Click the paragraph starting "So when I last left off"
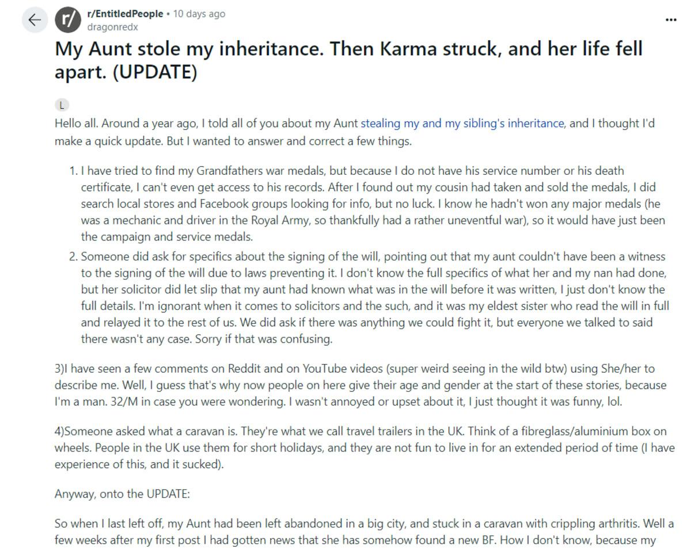 (357, 532)
